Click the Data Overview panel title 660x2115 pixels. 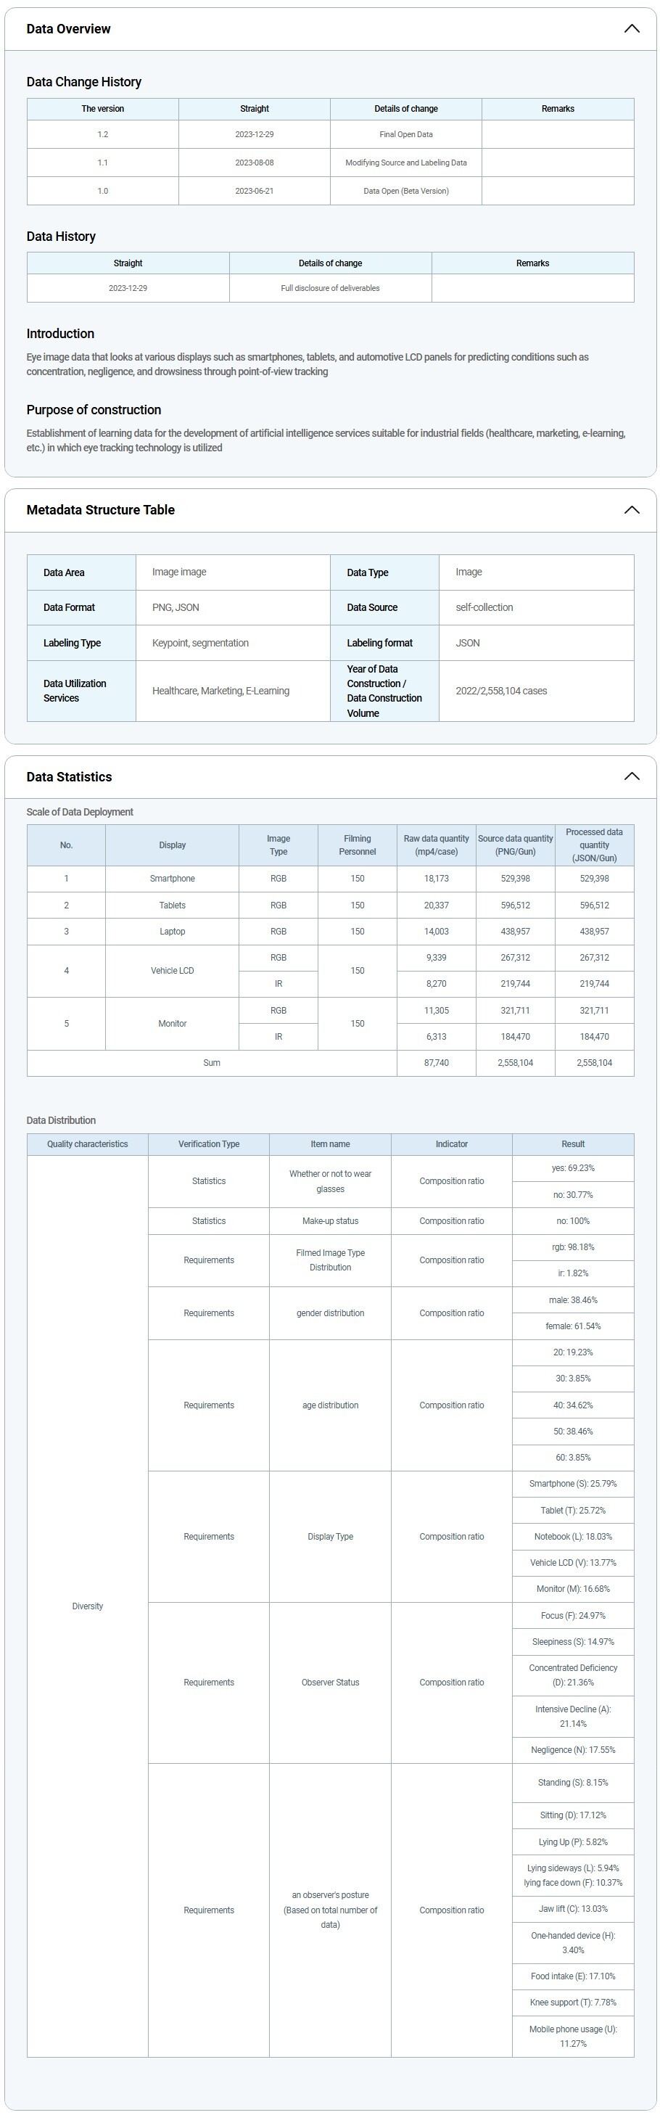tap(68, 29)
